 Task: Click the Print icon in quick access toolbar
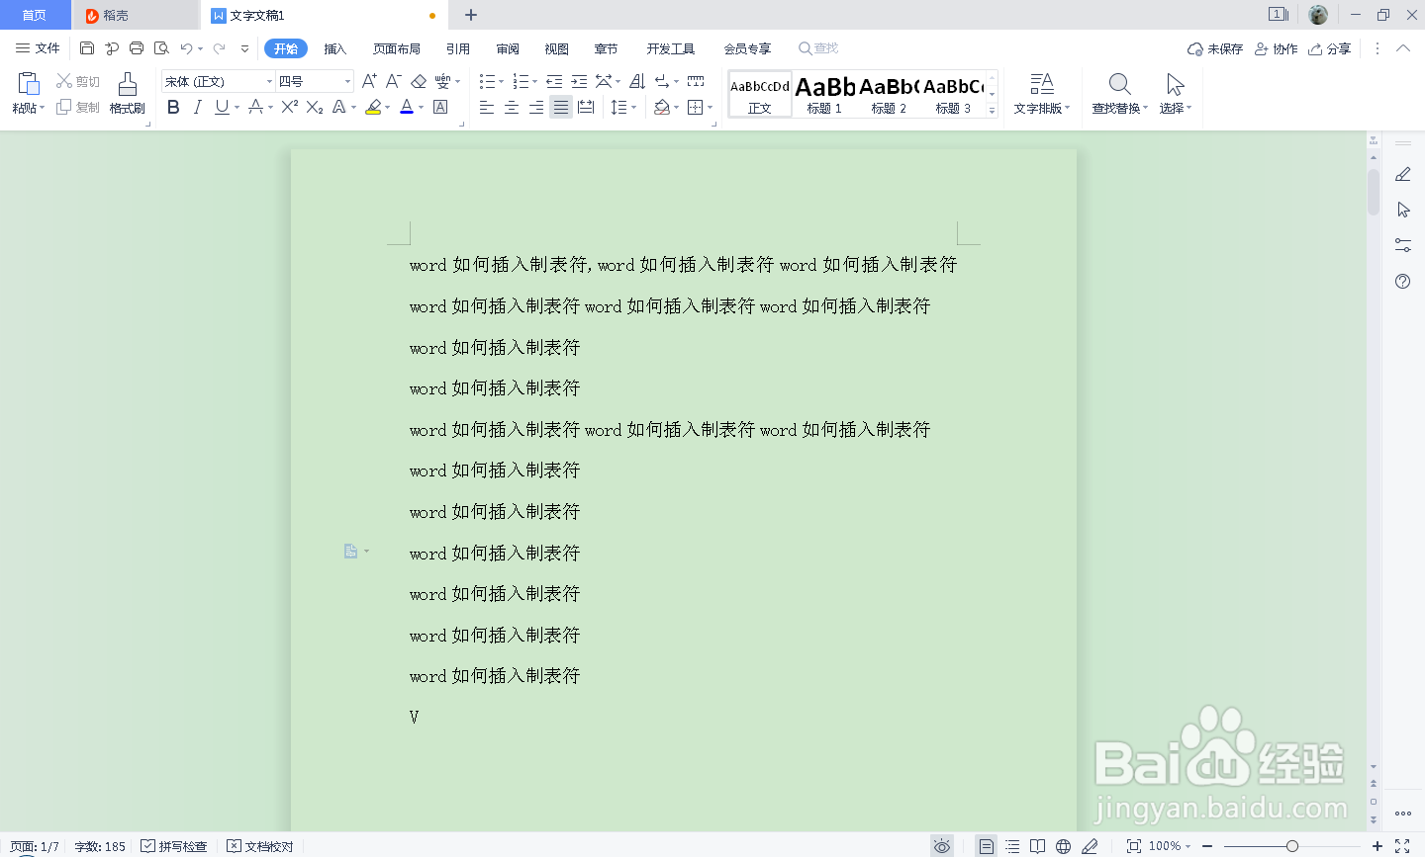(x=137, y=48)
